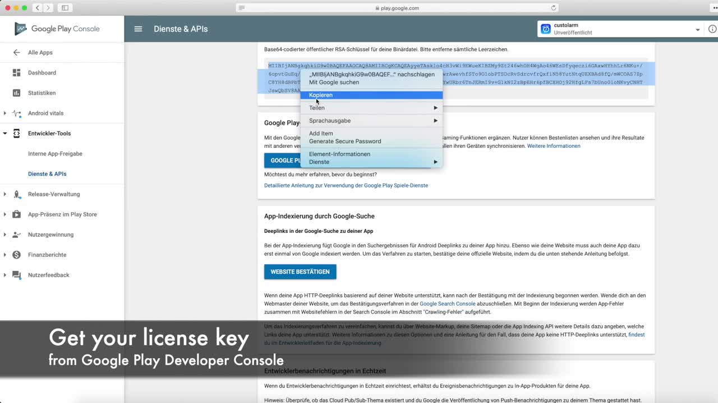Expand the Nutzerfeedback section arrow
This screenshot has width=718, height=403.
point(5,275)
